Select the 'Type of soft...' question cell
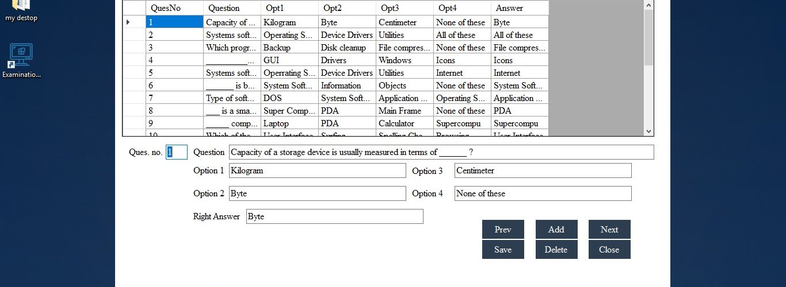The height and width of the screenshot is (287, 786). click(232, 98)
